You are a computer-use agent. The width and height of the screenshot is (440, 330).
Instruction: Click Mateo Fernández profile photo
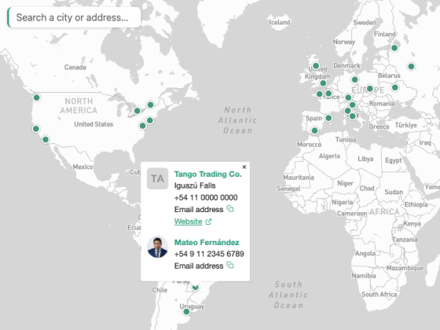[x=158, y=247]
